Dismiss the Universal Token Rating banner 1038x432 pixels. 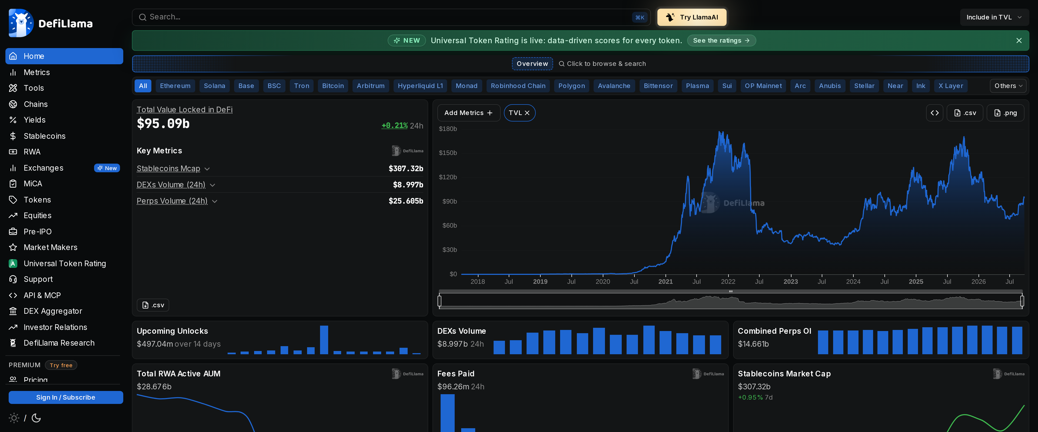(1019, 41)
